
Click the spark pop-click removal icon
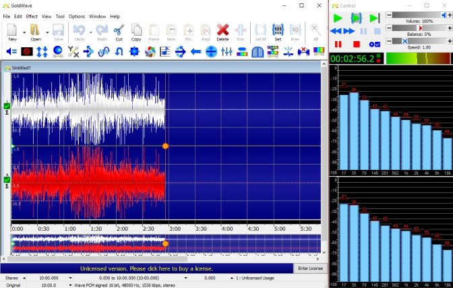point(288,52)
